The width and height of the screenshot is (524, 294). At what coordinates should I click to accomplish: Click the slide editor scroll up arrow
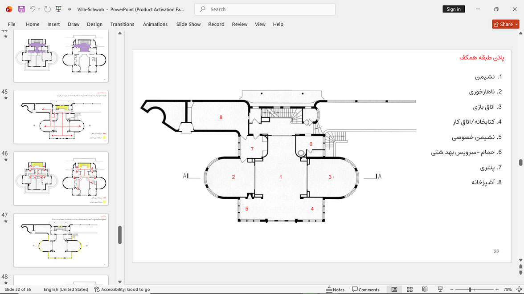click(520, 33)
